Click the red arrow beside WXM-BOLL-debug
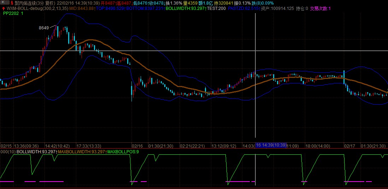388x189 pixels. click(x=3, y=8)
